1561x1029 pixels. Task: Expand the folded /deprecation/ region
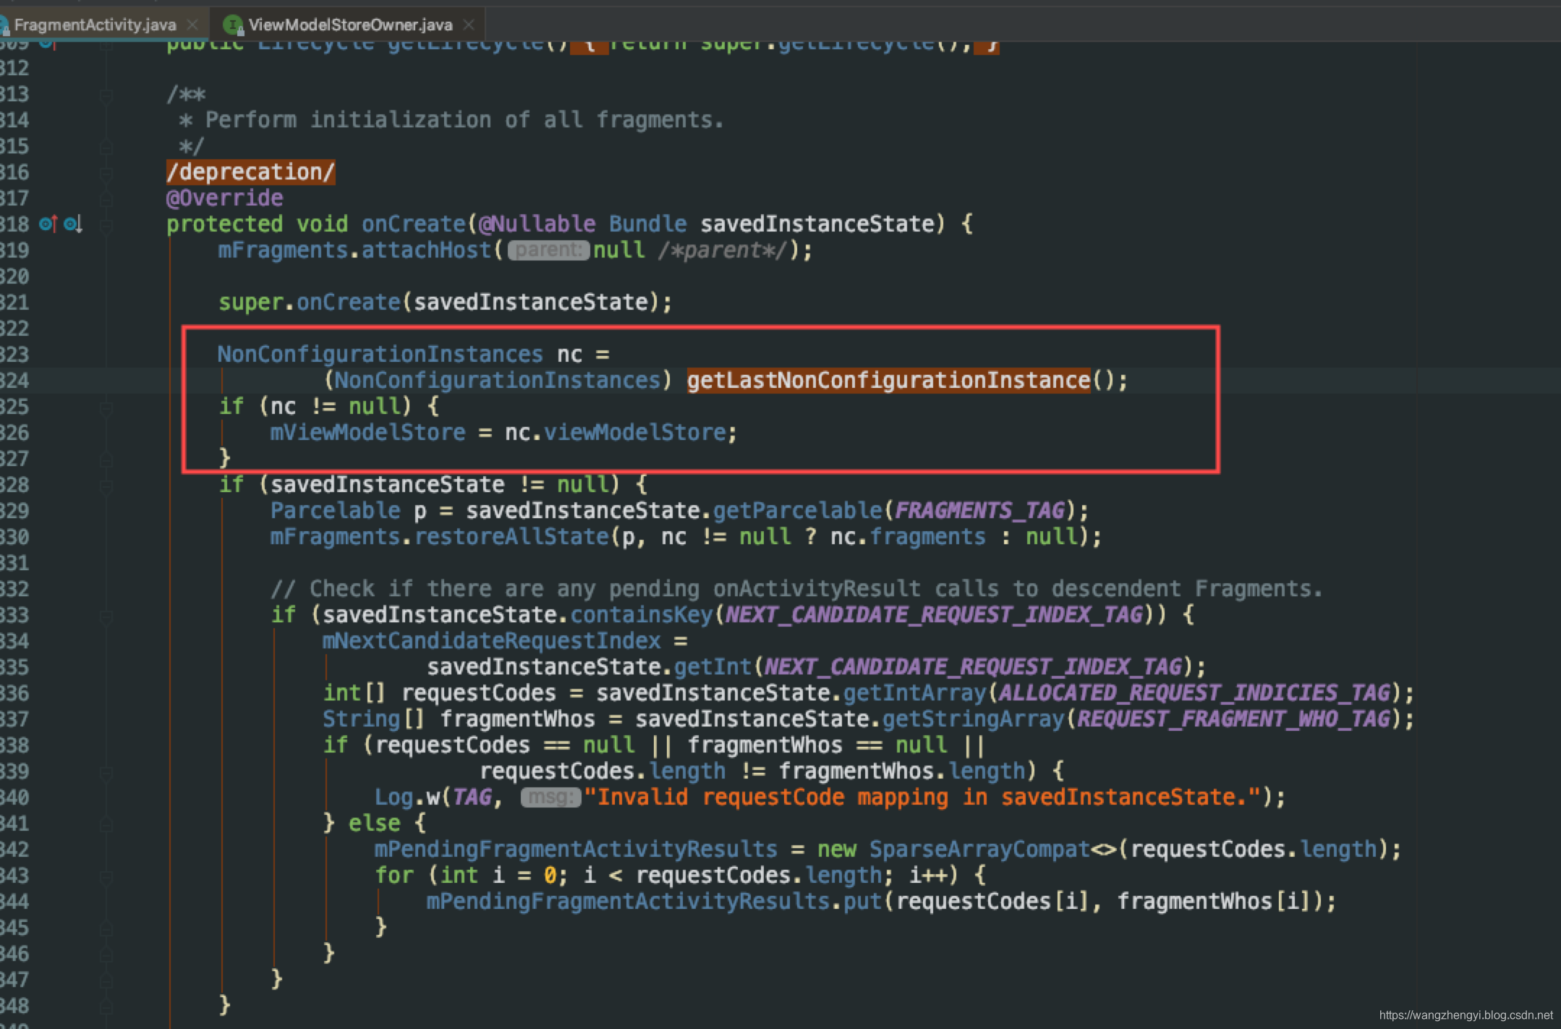[x=250, y=172]
